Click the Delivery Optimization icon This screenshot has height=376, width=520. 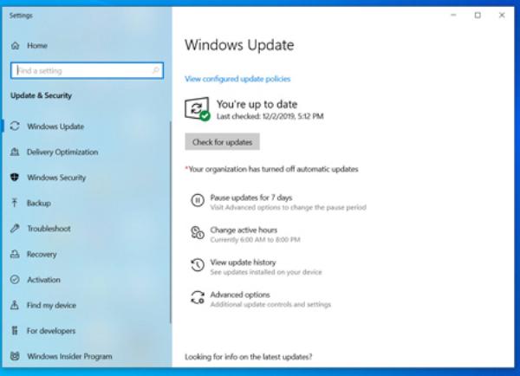tap(15, 152)
